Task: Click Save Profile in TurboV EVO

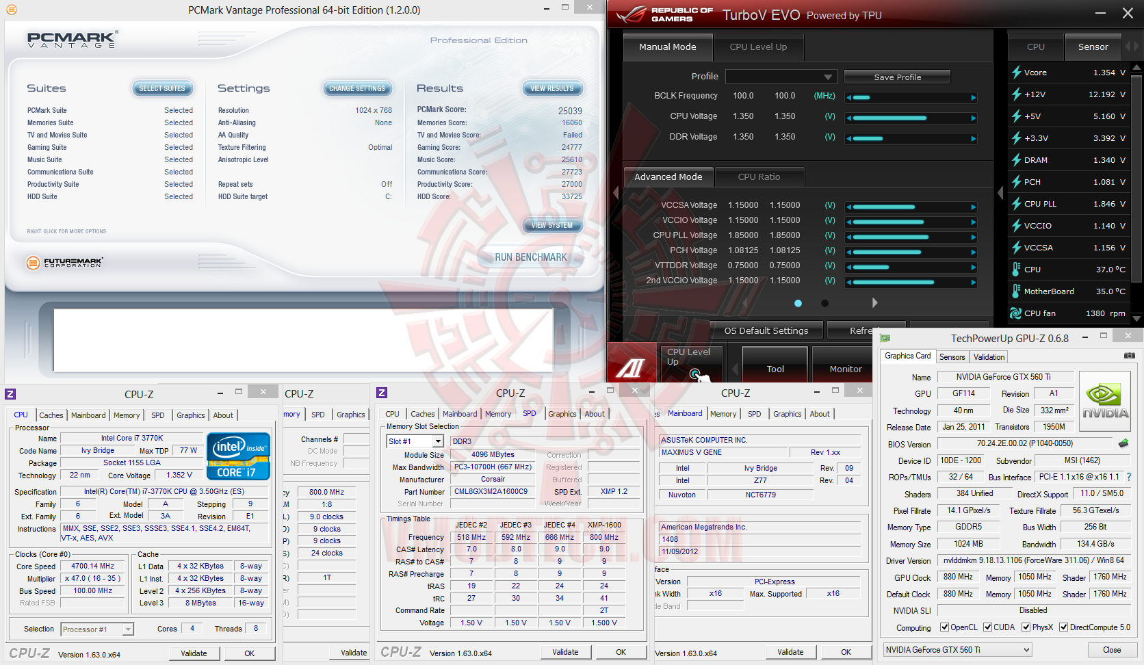Action: click(898, 77)
